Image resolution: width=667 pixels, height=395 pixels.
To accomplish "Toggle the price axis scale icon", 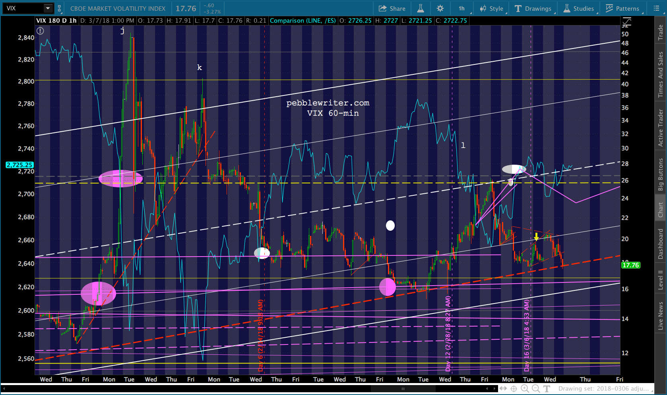I will coord(626,22).
